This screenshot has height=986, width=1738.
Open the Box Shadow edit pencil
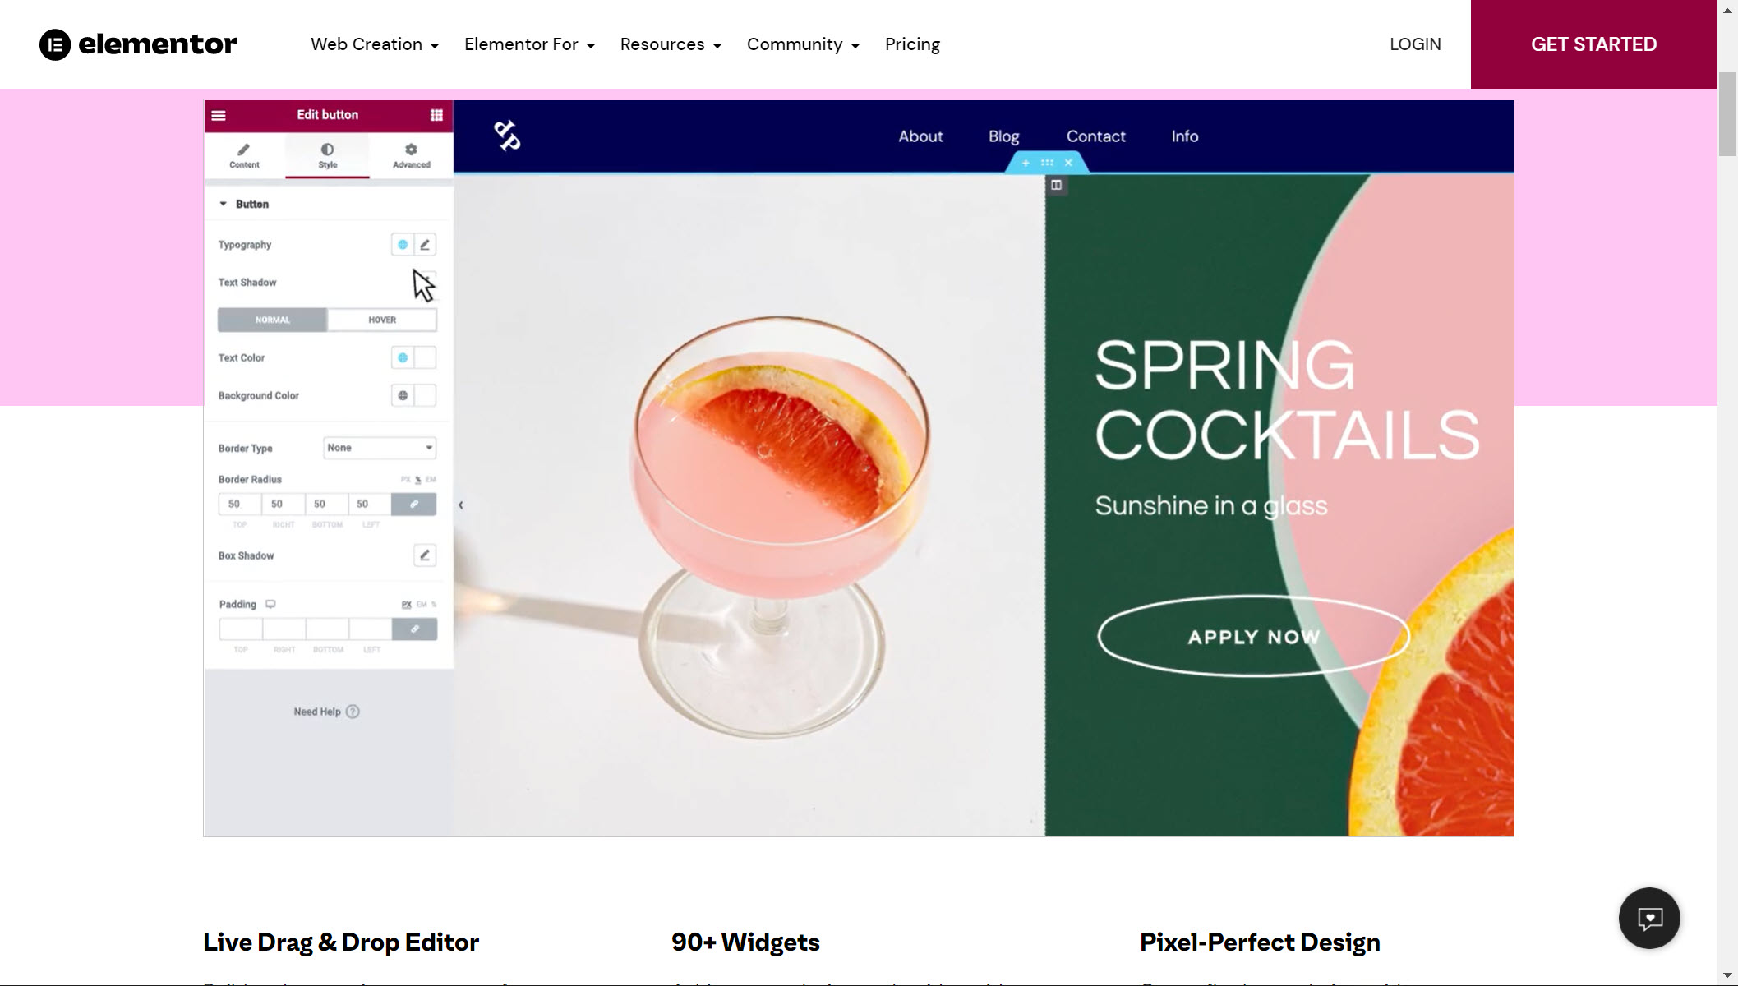(x=425, y=555)
